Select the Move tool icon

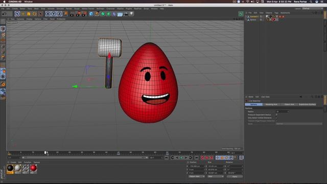pos(23,14)
